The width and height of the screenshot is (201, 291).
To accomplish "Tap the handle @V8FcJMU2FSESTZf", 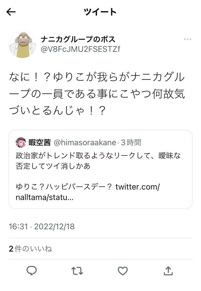I will pyautogui.click(x=80, y=49).
